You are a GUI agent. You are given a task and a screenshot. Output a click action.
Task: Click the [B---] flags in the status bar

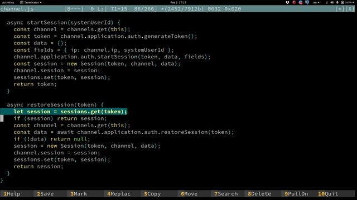74,9
